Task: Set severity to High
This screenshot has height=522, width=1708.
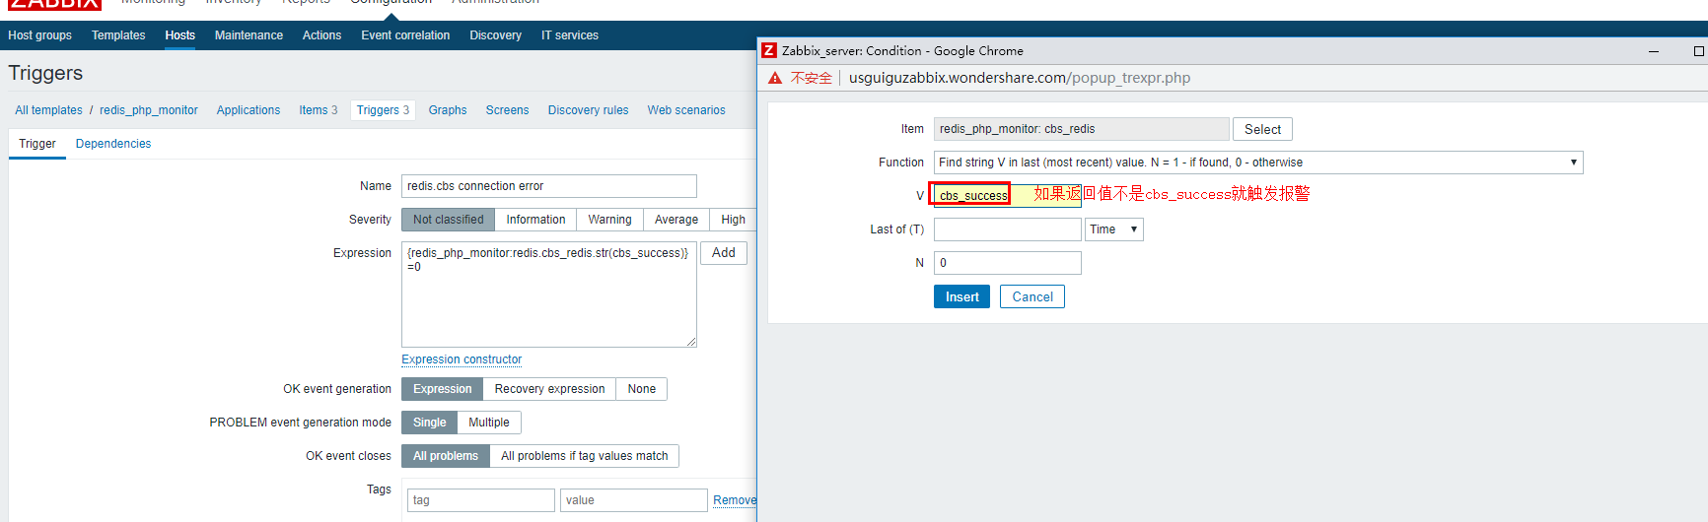Action: 733,220
